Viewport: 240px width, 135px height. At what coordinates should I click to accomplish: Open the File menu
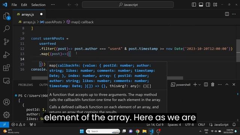coord(14,5)
